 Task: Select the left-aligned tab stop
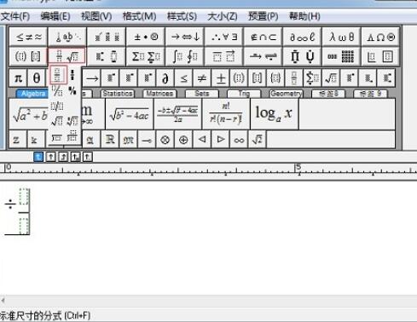tap(38, 157)
